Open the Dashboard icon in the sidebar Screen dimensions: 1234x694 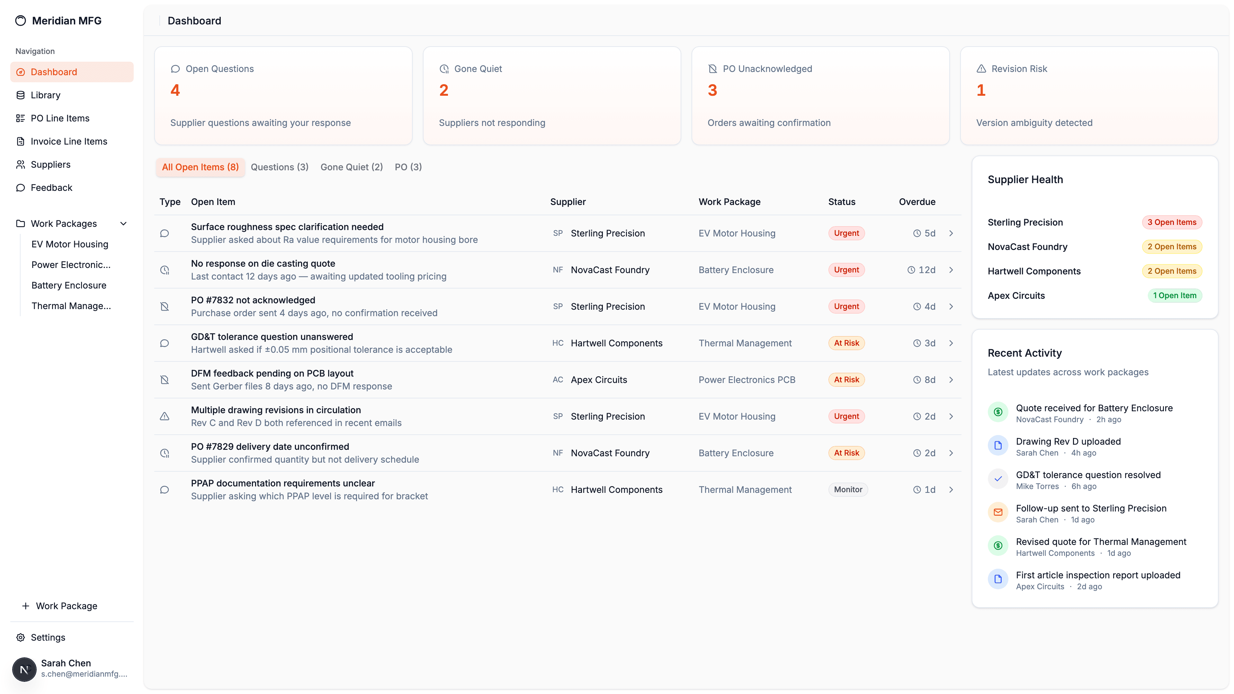(x=21, y=72)
